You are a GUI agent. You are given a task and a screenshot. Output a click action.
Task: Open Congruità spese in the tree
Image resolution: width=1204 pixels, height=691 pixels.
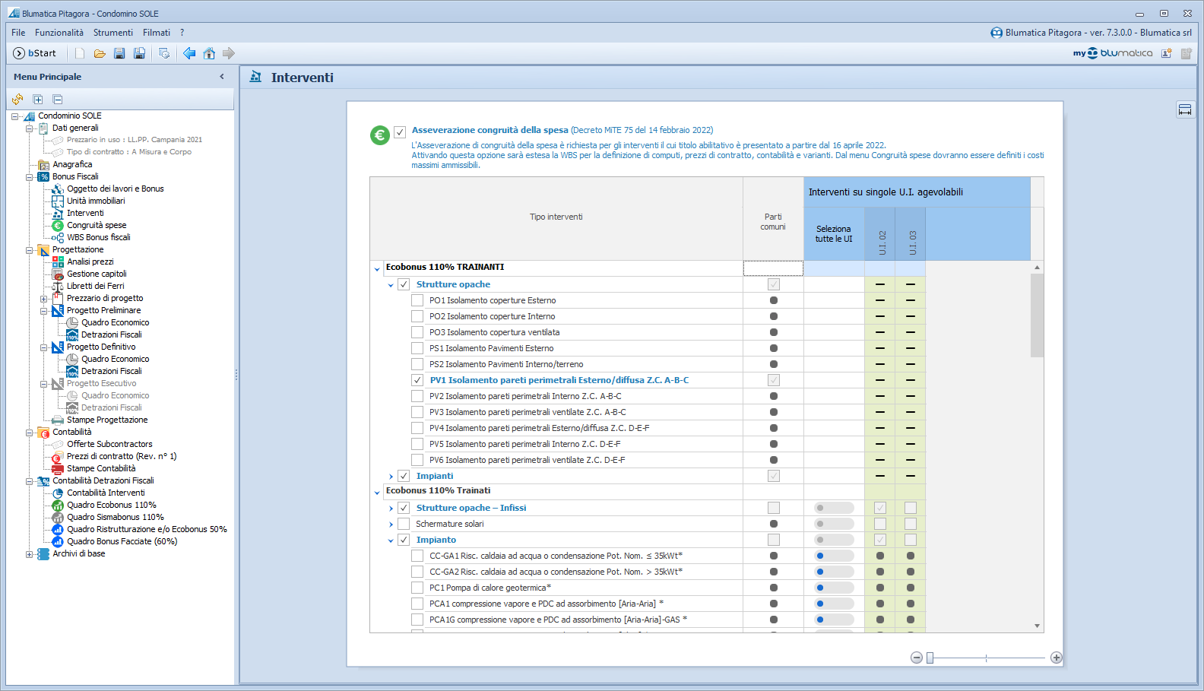pos(97,225)
